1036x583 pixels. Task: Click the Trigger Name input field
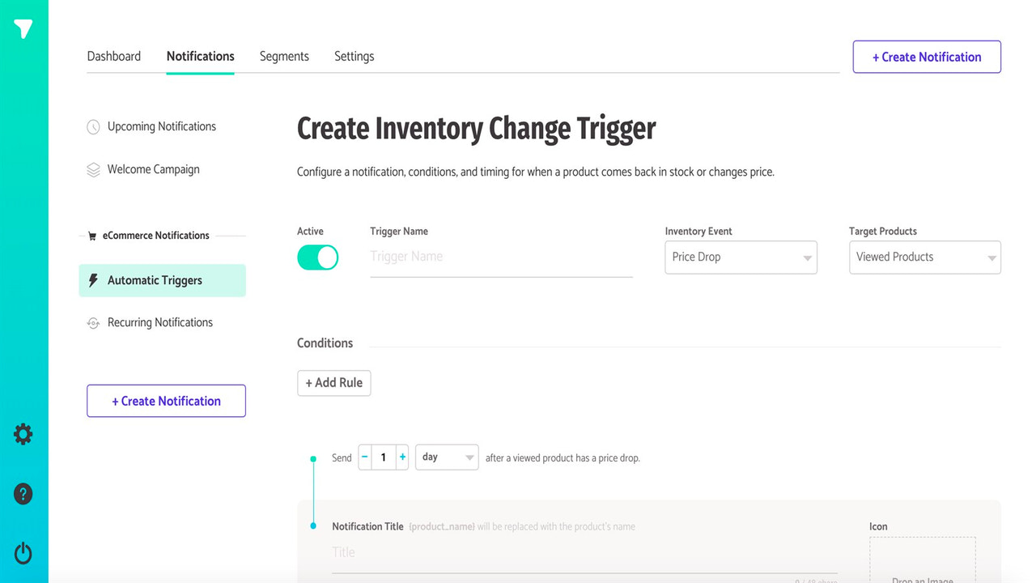pyautogui.click(x=453, y=256)
